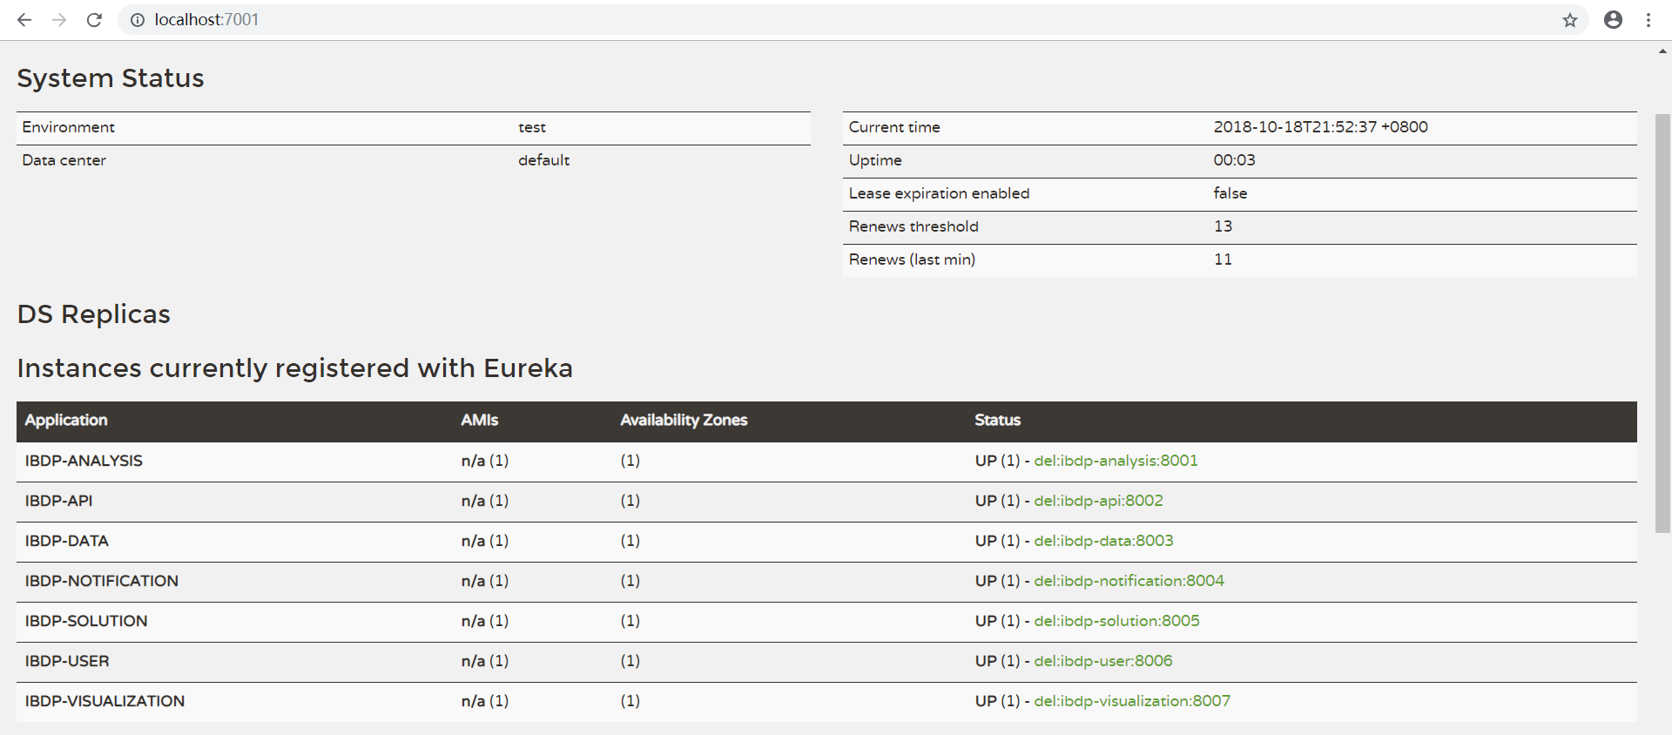This screenshot has width=1672, height=735.
Task: Click the (1) availability zone cell for IBDP-API
Action: [x=630, y=501]
